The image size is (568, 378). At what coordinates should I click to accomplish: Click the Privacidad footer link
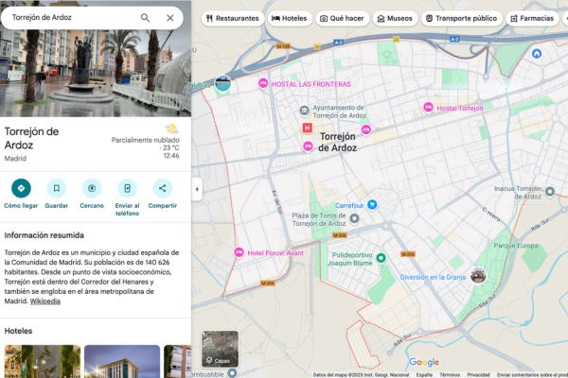tap(478, 375)
